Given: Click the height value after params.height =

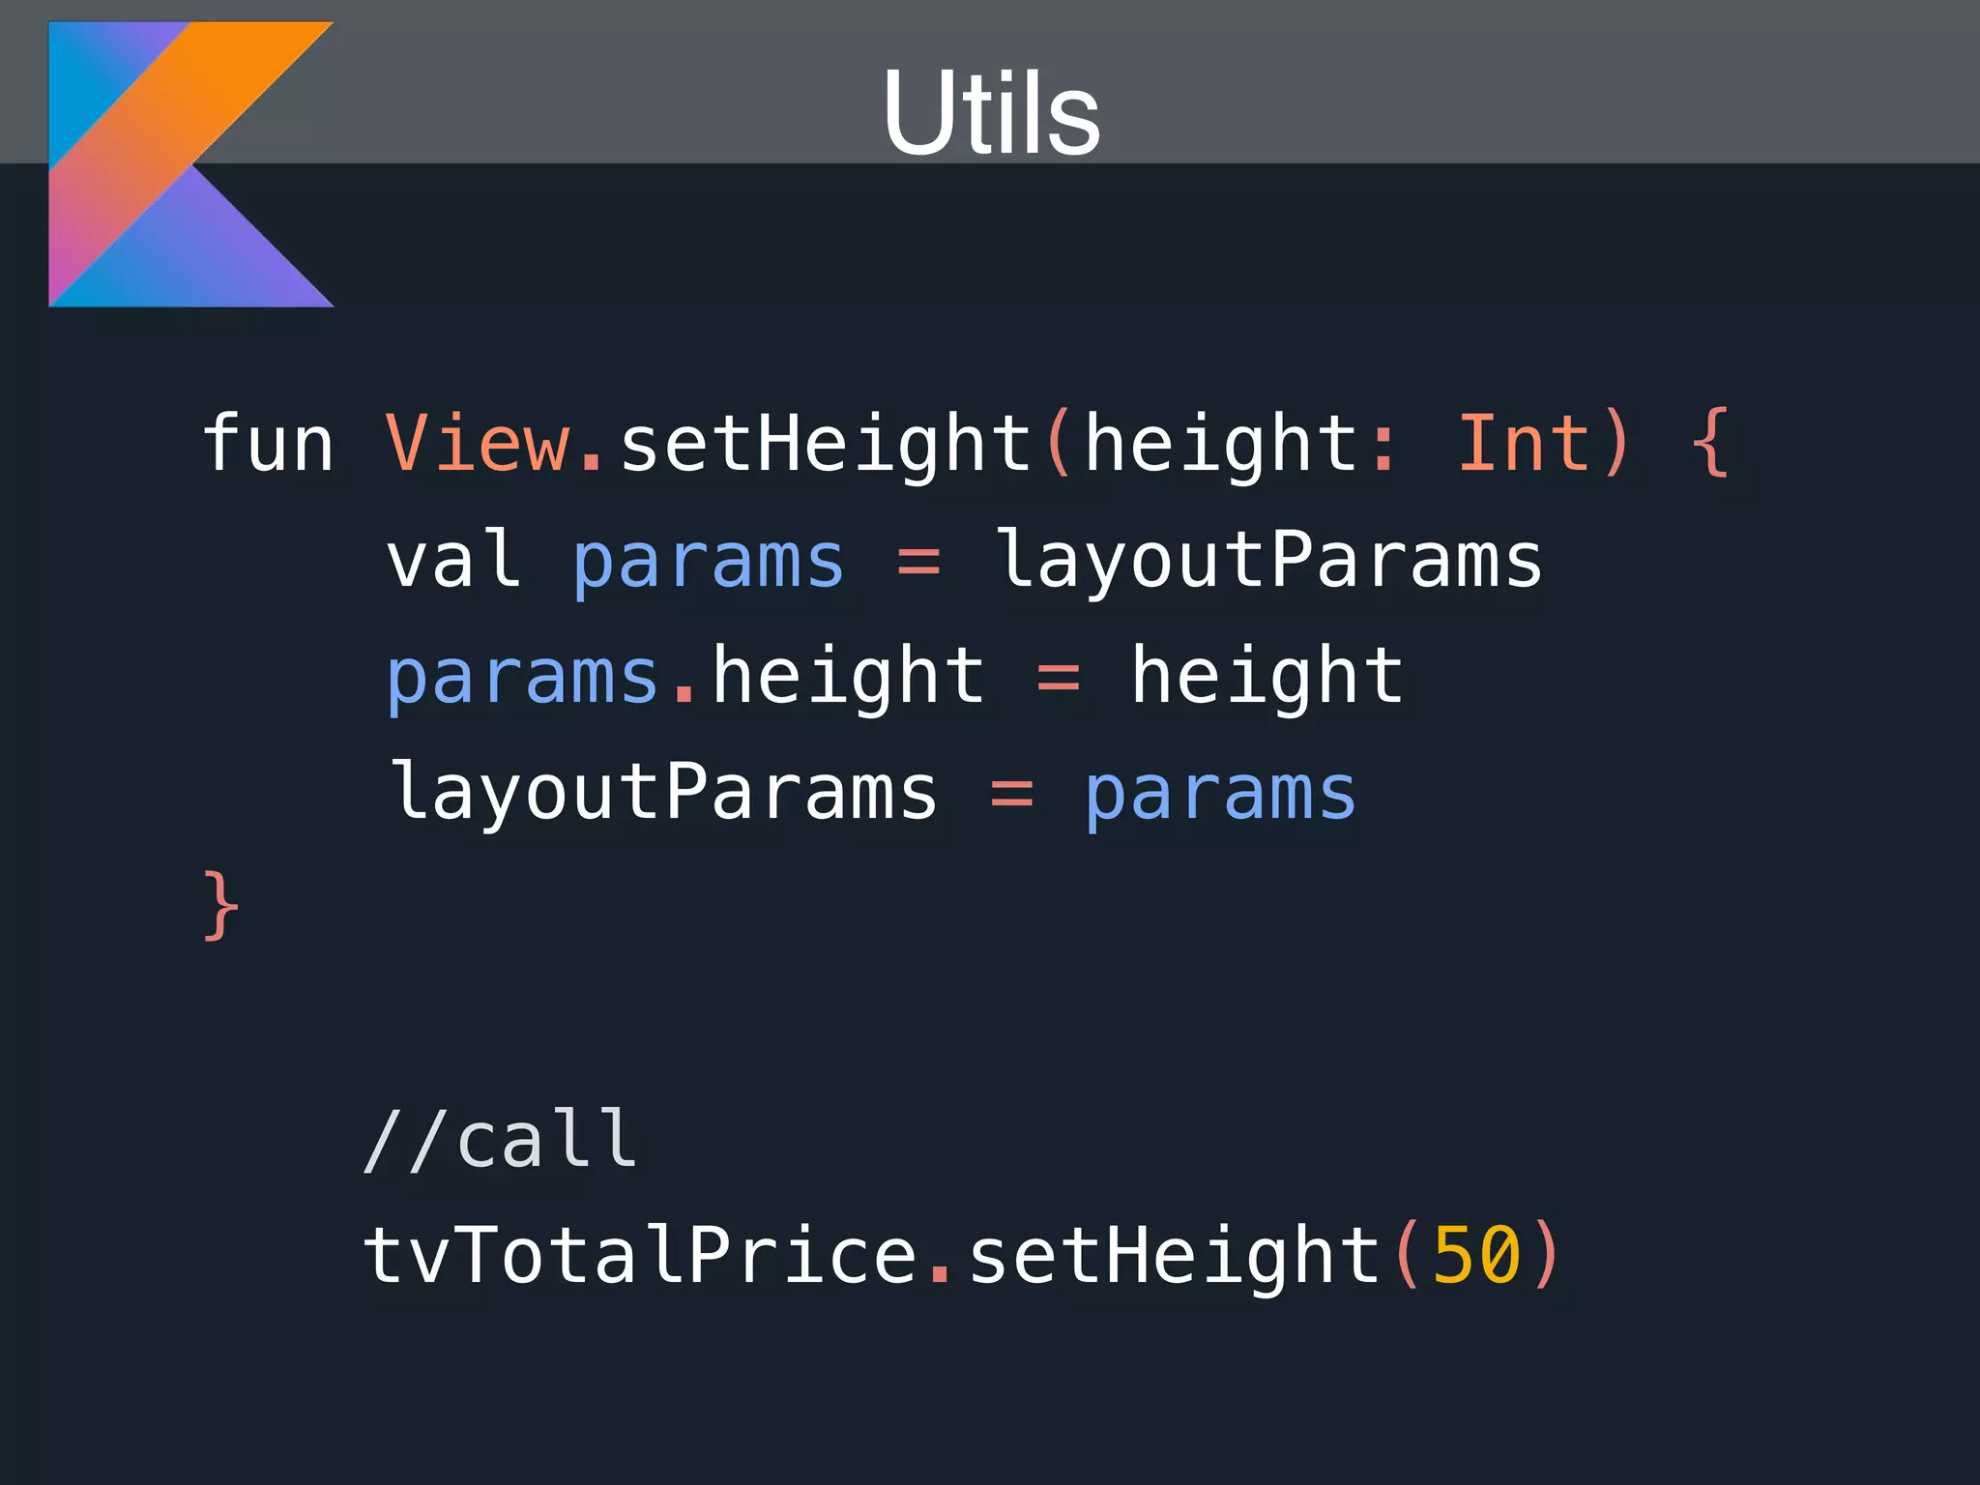Looking at the screenshot, I should click(1267, 676).
